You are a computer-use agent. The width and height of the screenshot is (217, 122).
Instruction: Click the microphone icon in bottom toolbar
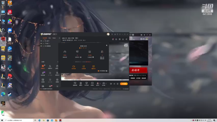click(x=98, y=83)
